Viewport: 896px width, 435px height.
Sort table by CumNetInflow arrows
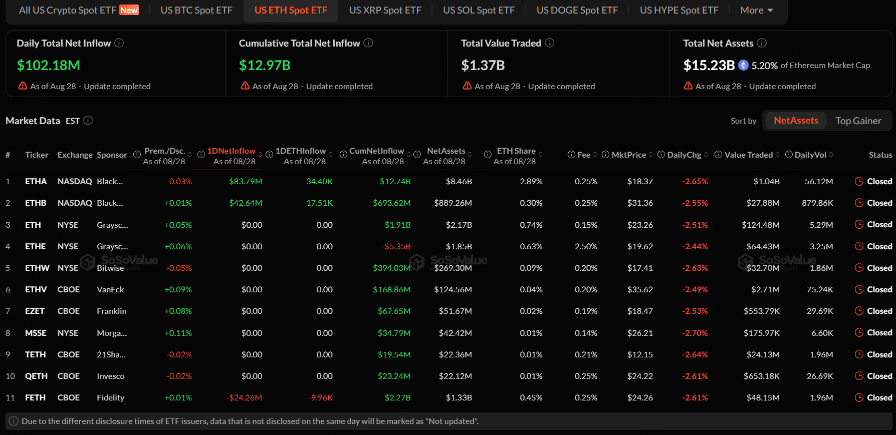(x=408, y=155)
